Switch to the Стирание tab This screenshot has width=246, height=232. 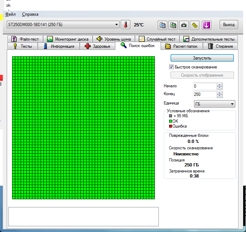220,46
